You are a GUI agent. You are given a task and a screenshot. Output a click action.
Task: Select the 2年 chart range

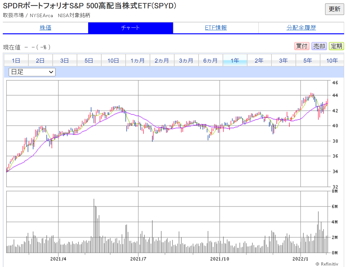click(x=259, y=60)
